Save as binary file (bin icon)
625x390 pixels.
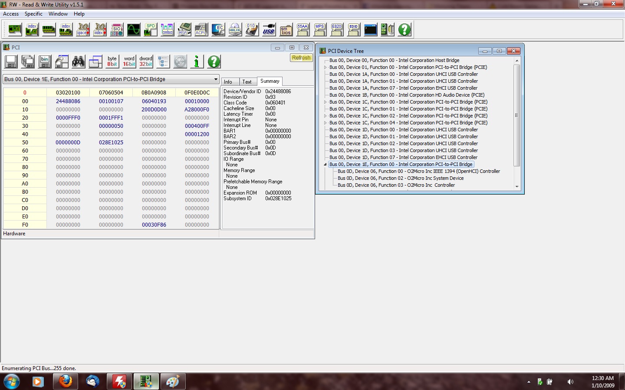(45, 62)
